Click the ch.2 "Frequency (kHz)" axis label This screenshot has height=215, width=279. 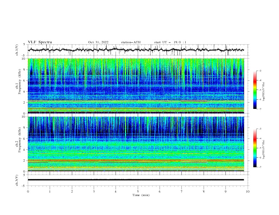pyautogui.click(x=20, y=139)
